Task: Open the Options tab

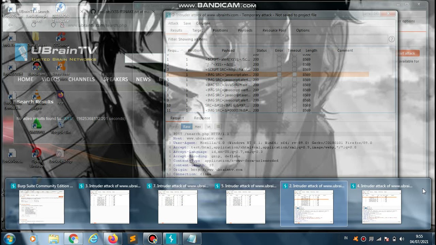Action: [x=303, y=30]
